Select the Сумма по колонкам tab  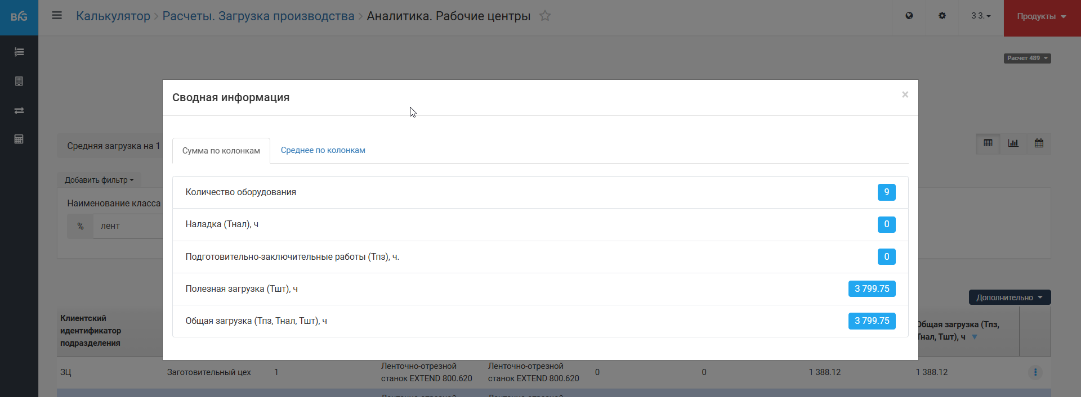tap(221, 151)
